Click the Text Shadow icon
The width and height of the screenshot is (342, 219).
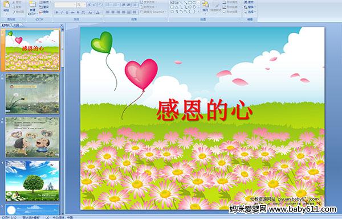click(78, 13)
